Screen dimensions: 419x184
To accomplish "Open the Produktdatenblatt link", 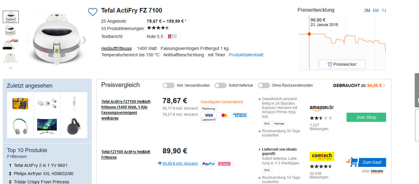I will (x=246, y=55).
